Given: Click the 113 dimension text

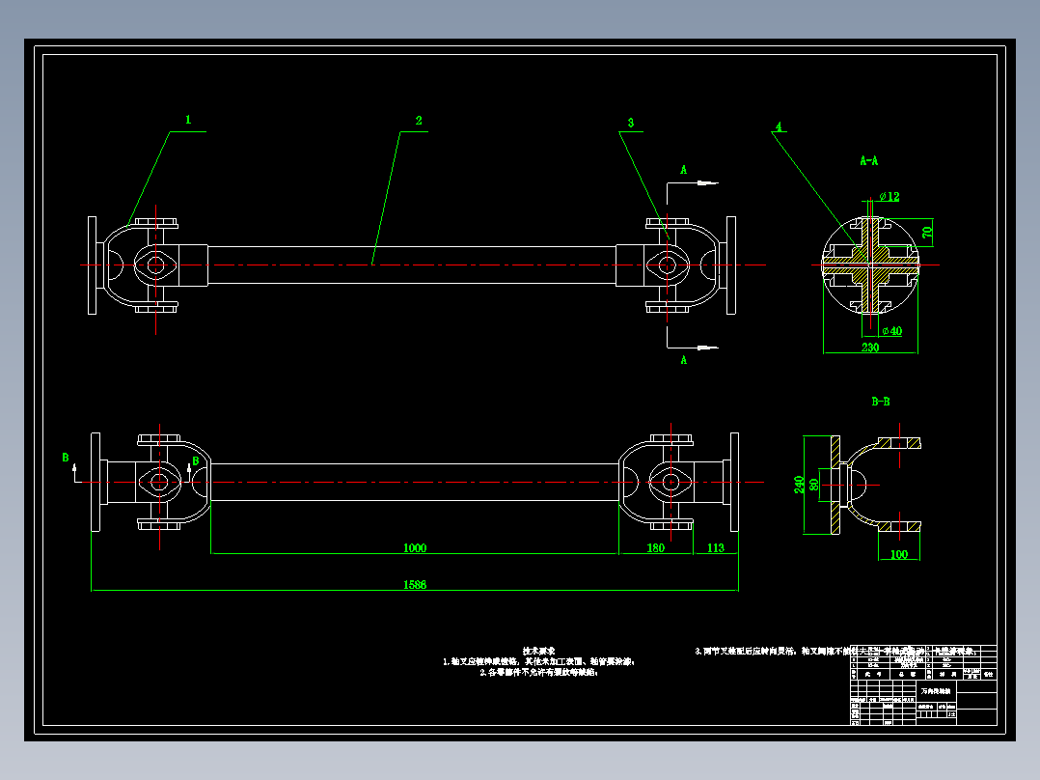Looking at the screenshot, I should click(716, 547).
